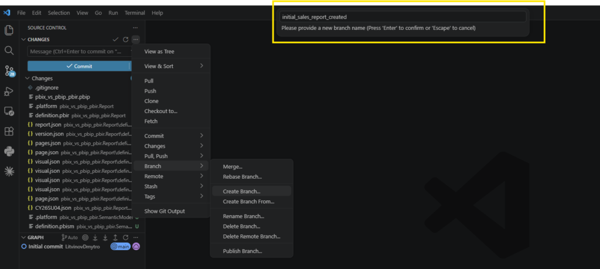Expand the Changes submenu in context menu
The width and height of the screenshot is (600, 269).
[171, 146]
